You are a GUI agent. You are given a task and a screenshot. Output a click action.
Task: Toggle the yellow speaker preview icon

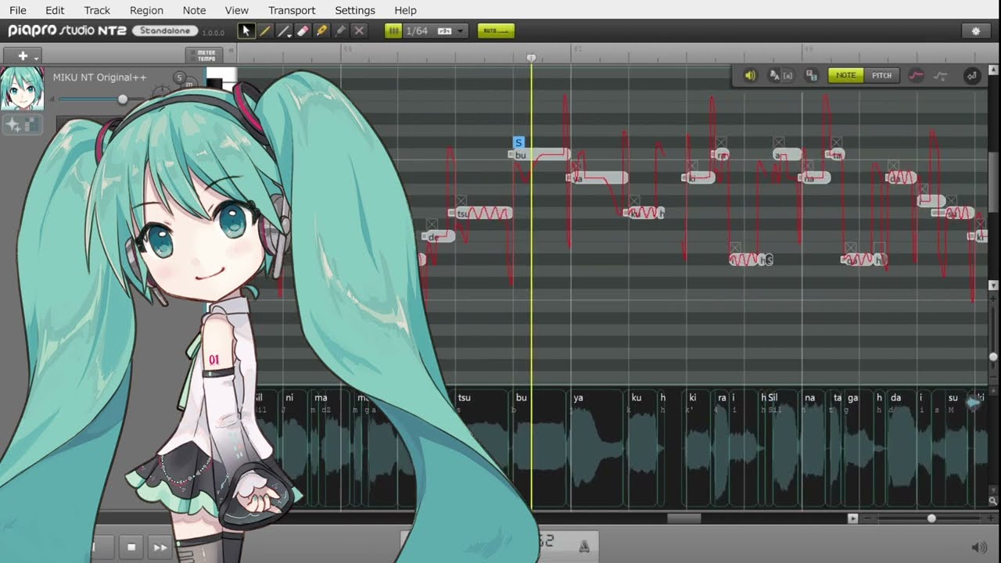(750, 76)
